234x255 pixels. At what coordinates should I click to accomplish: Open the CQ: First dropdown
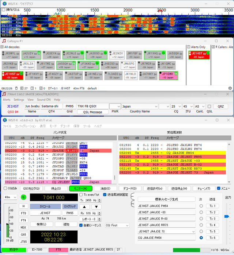click(x=117, y=225)
